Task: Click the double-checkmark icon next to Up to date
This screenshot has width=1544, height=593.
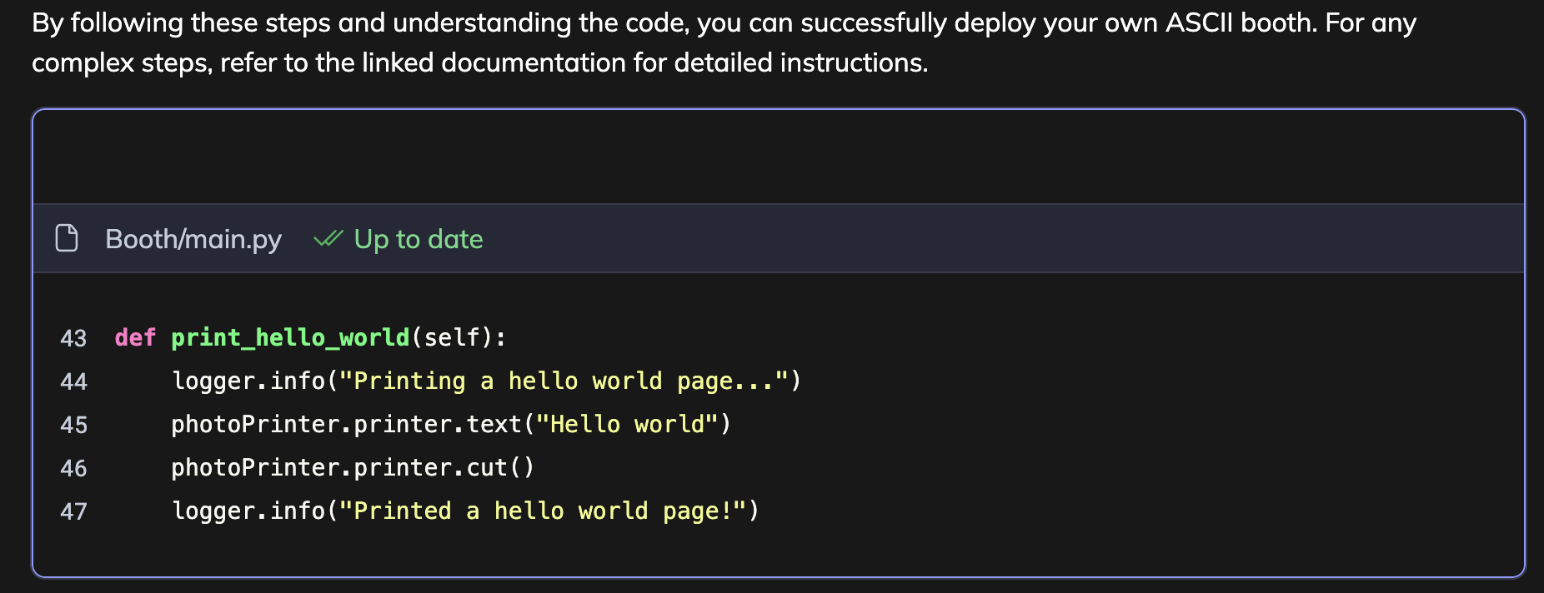Action: pyautogui.click(x=328, y=239)
